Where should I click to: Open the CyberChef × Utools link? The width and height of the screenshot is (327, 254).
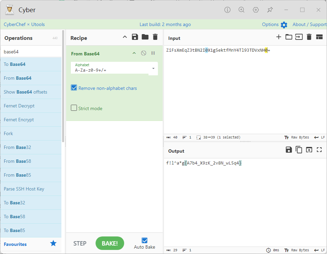24,24
